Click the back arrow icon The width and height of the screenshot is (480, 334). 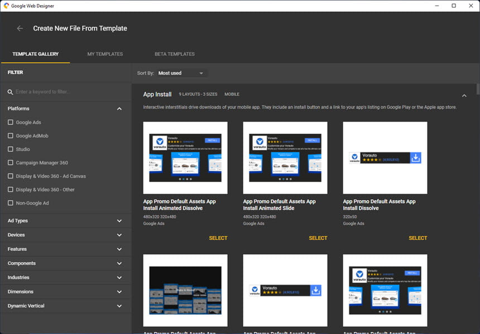click(x=20, y=28)
